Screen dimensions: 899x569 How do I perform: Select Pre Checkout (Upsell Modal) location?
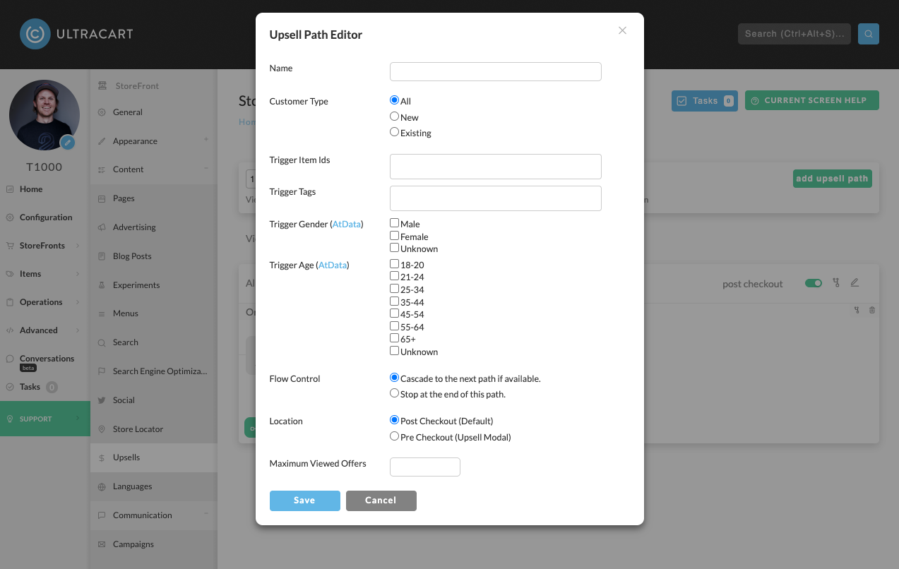(395, 436)
